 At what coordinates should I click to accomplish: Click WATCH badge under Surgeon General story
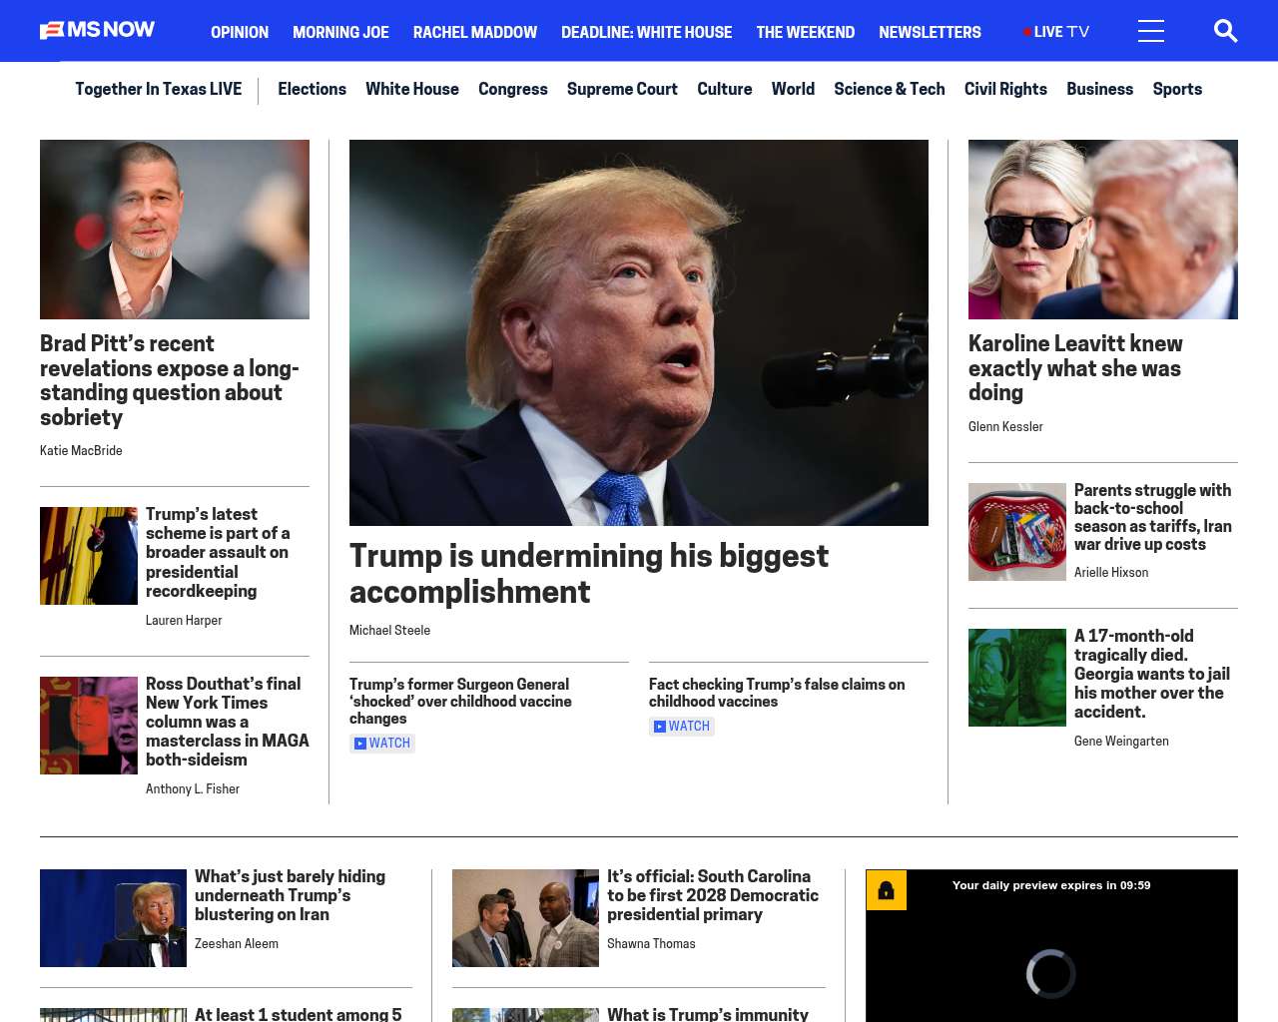(382, 744)
